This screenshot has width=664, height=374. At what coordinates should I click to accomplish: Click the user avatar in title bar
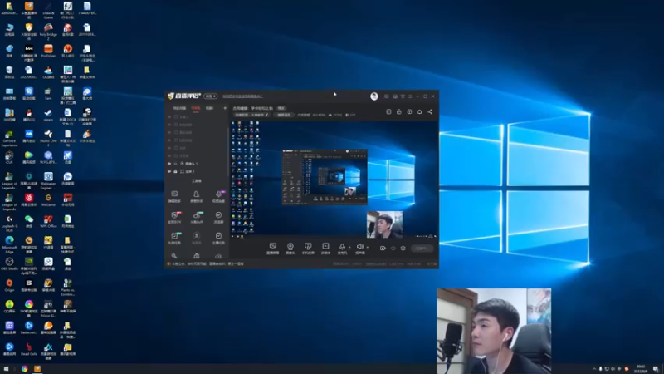(374, 96)
